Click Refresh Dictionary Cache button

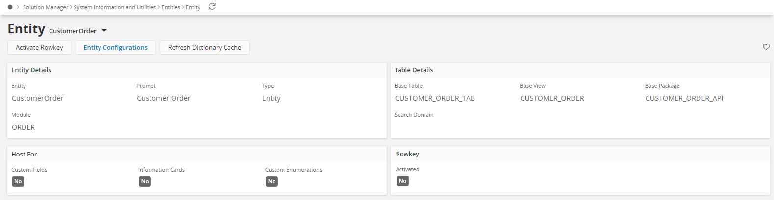204,47
